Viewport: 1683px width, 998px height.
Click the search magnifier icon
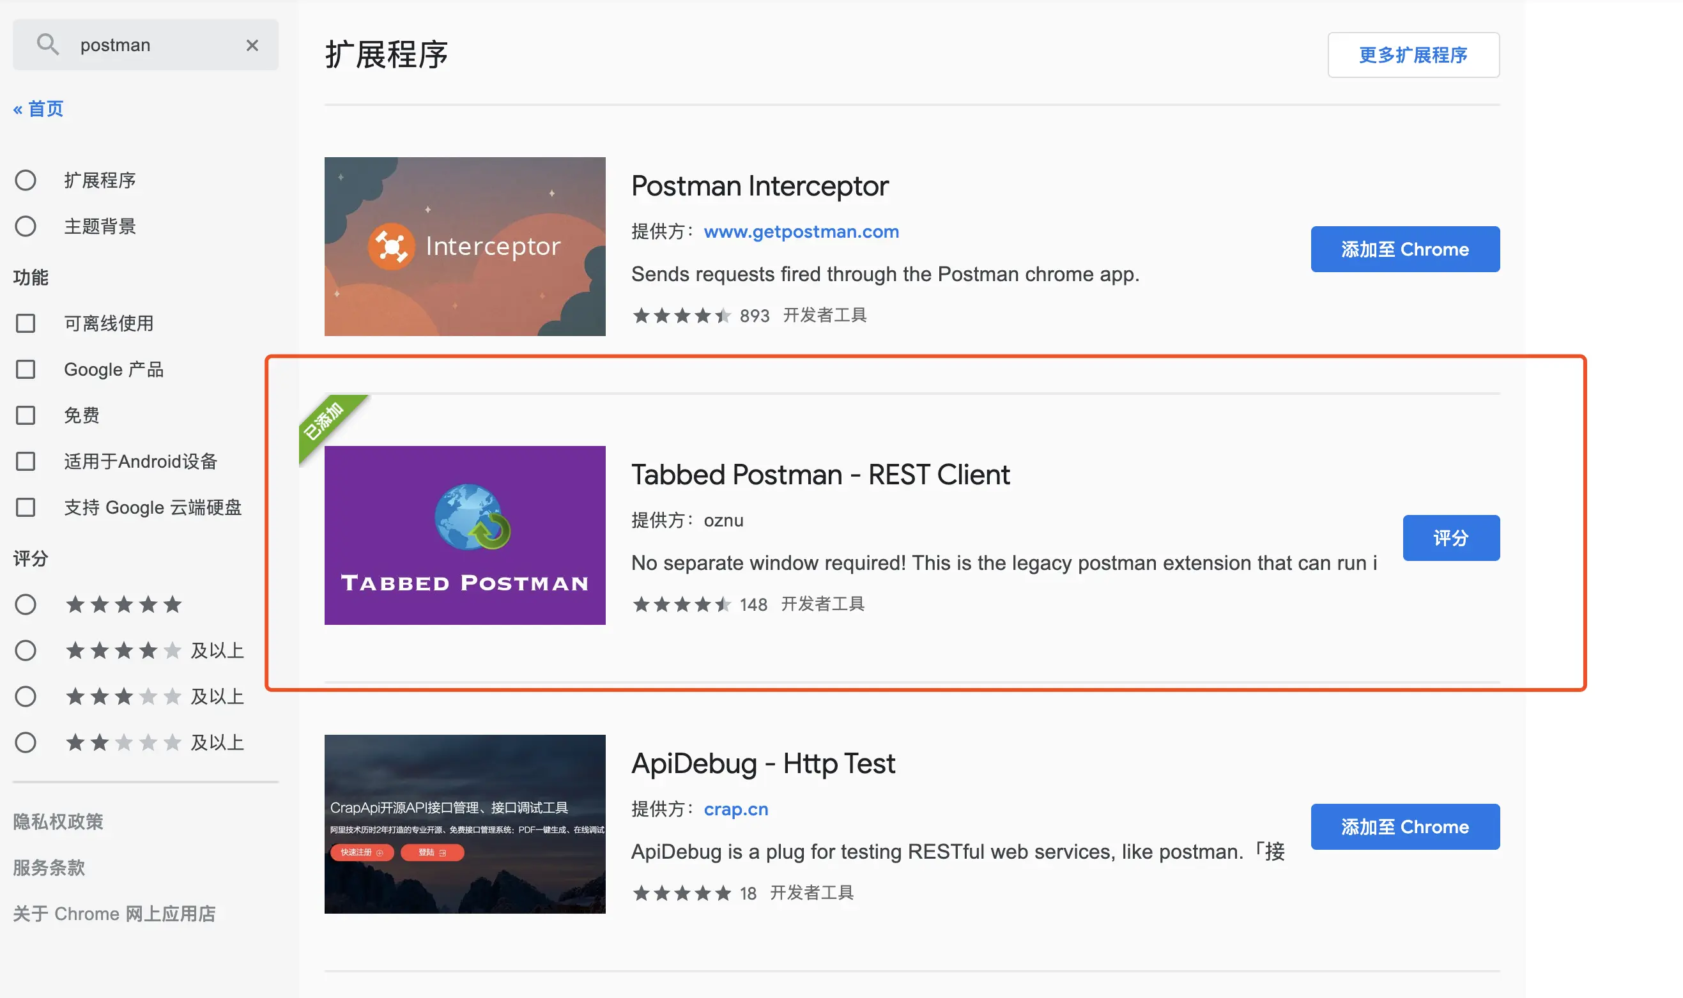[47, 44]
